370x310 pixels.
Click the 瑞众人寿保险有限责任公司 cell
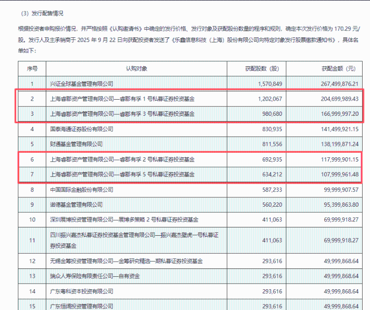click(95, 276)
